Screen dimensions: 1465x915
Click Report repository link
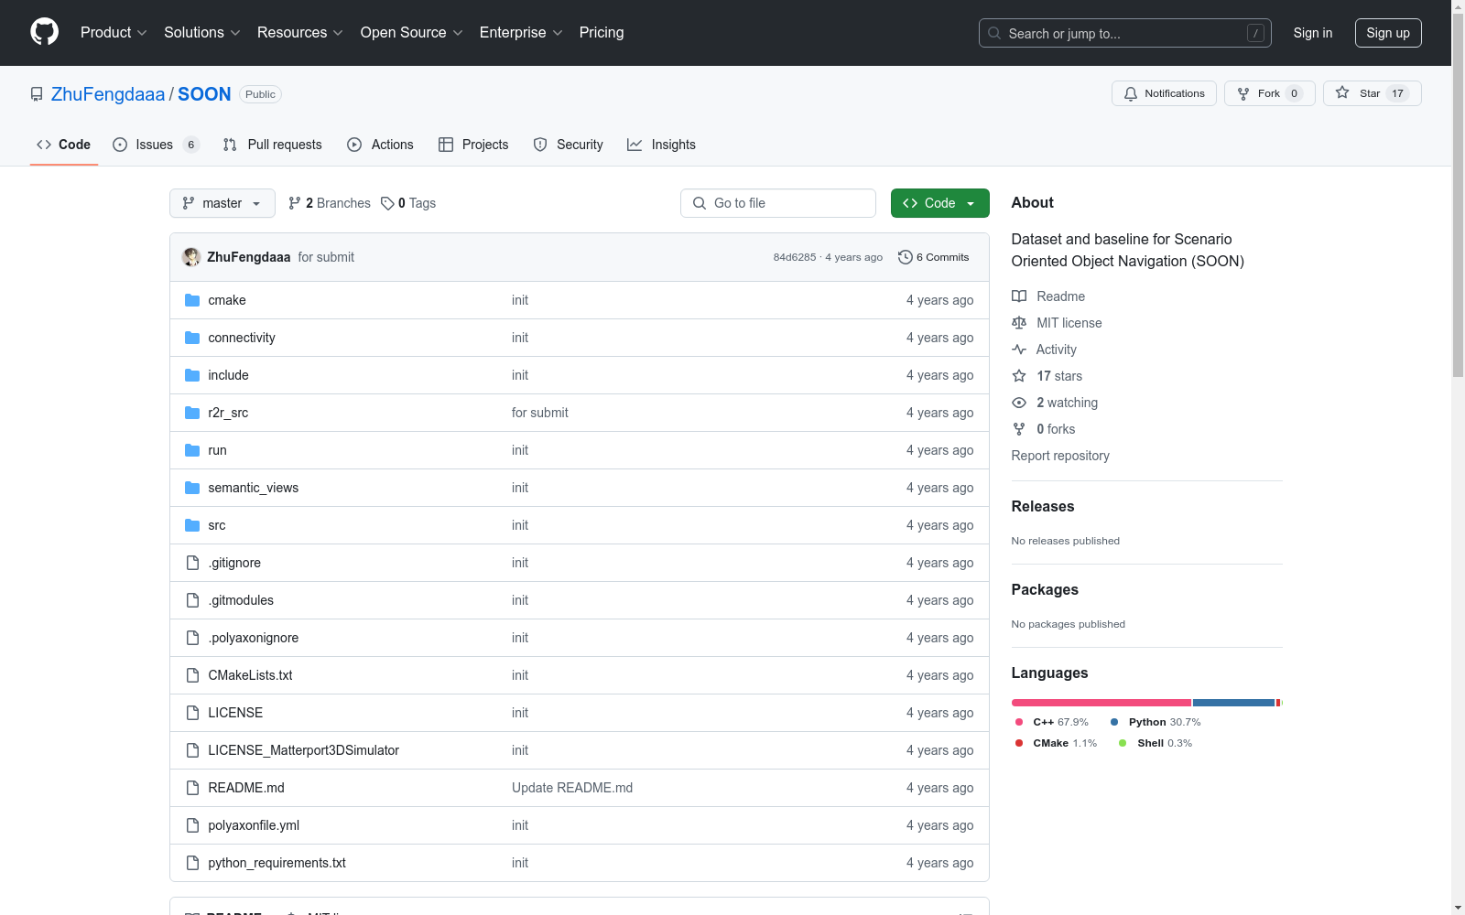pos(1060,456)
